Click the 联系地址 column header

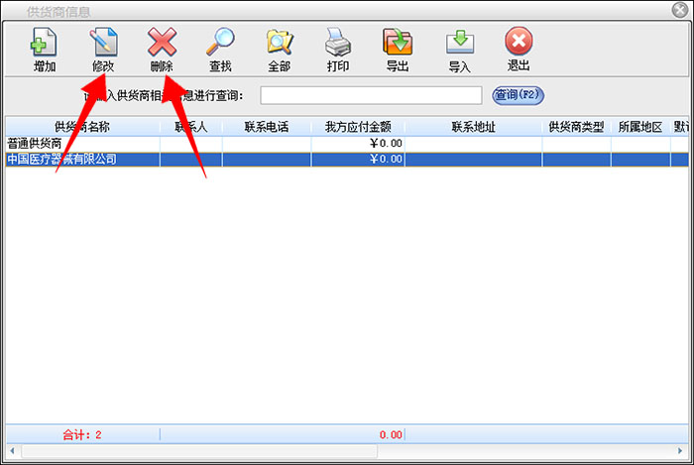tap(473, 127)
